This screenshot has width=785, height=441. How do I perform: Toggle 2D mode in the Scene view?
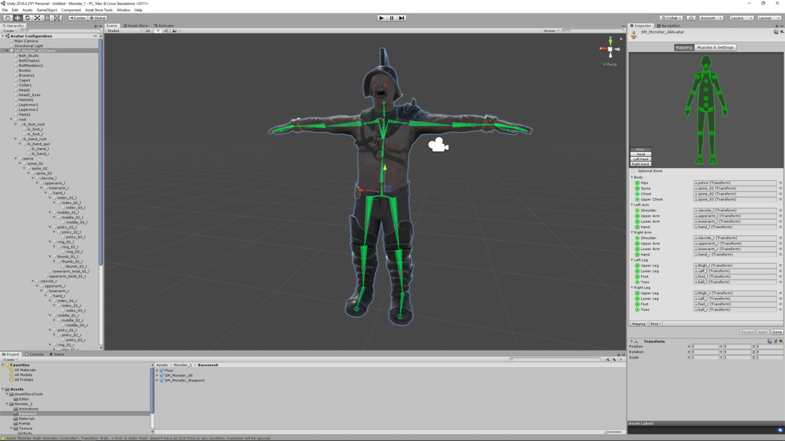(148, 31)
